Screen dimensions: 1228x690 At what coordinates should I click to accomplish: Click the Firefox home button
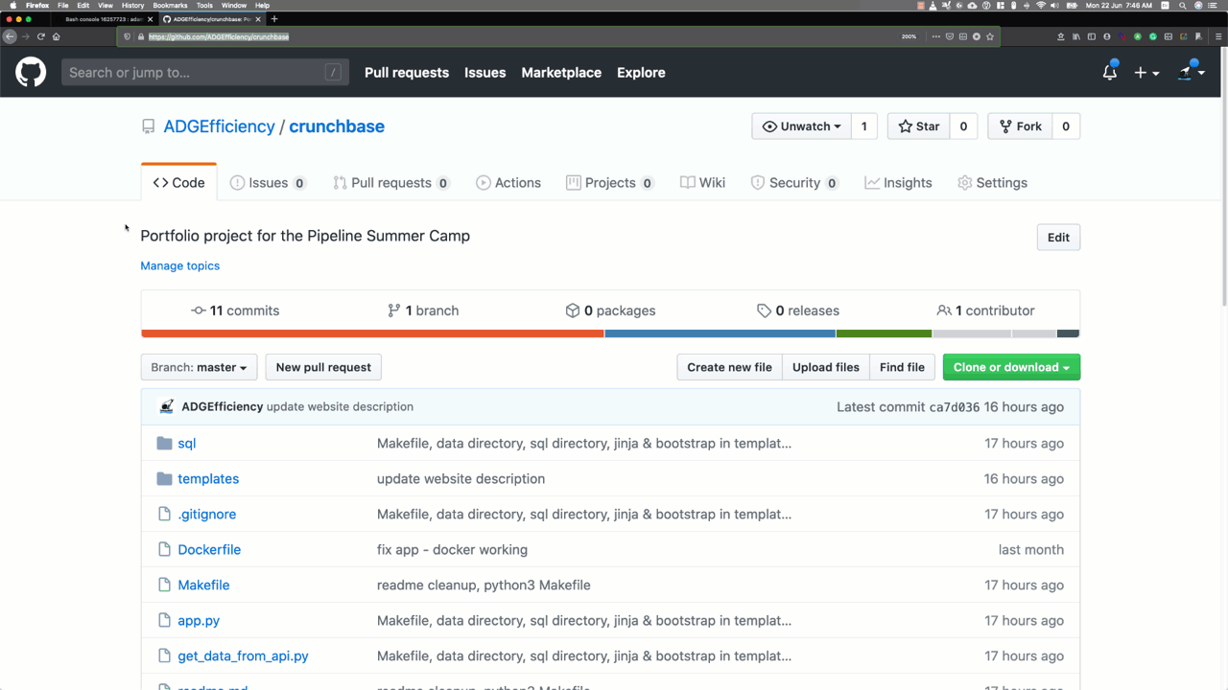57,36
